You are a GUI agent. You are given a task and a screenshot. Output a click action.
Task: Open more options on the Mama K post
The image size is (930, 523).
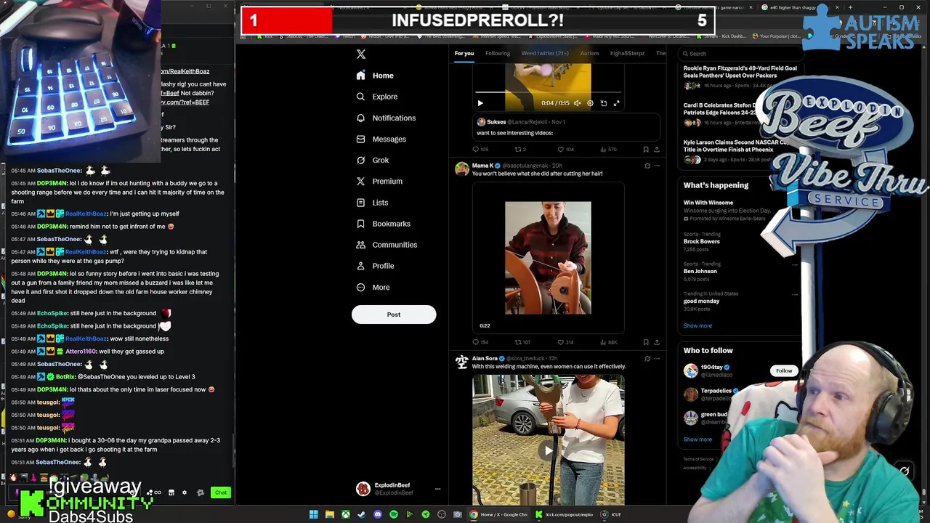657,166
